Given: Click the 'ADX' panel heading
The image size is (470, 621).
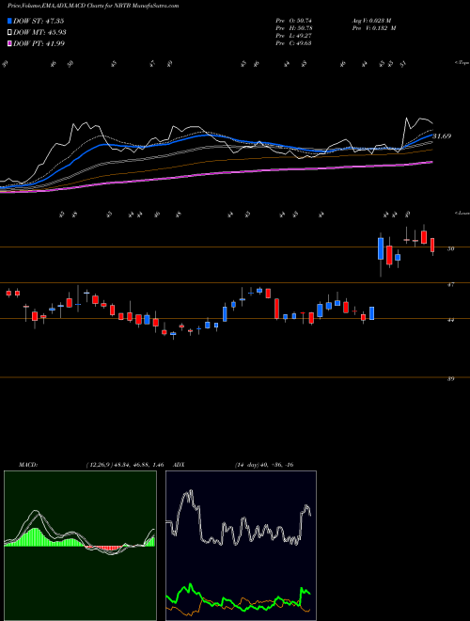Looking at the screenshot, I should (x=179, y=465).
